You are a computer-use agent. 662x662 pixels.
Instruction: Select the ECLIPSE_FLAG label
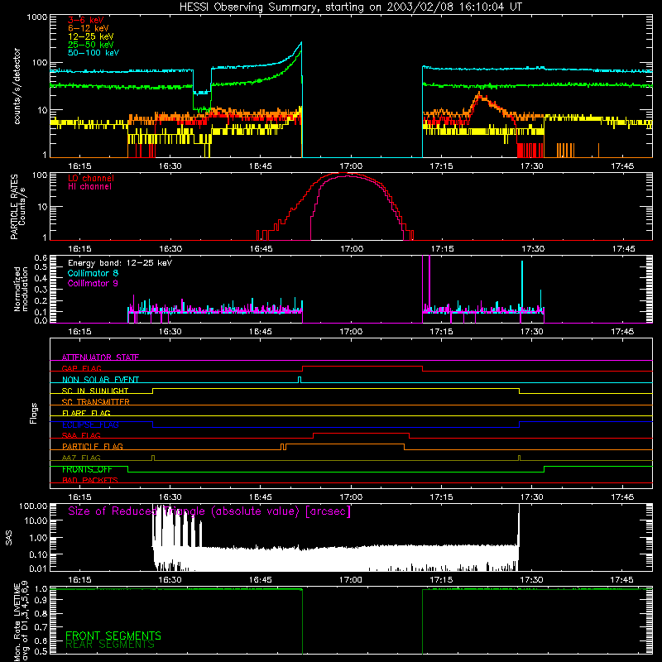coord(90,425)
